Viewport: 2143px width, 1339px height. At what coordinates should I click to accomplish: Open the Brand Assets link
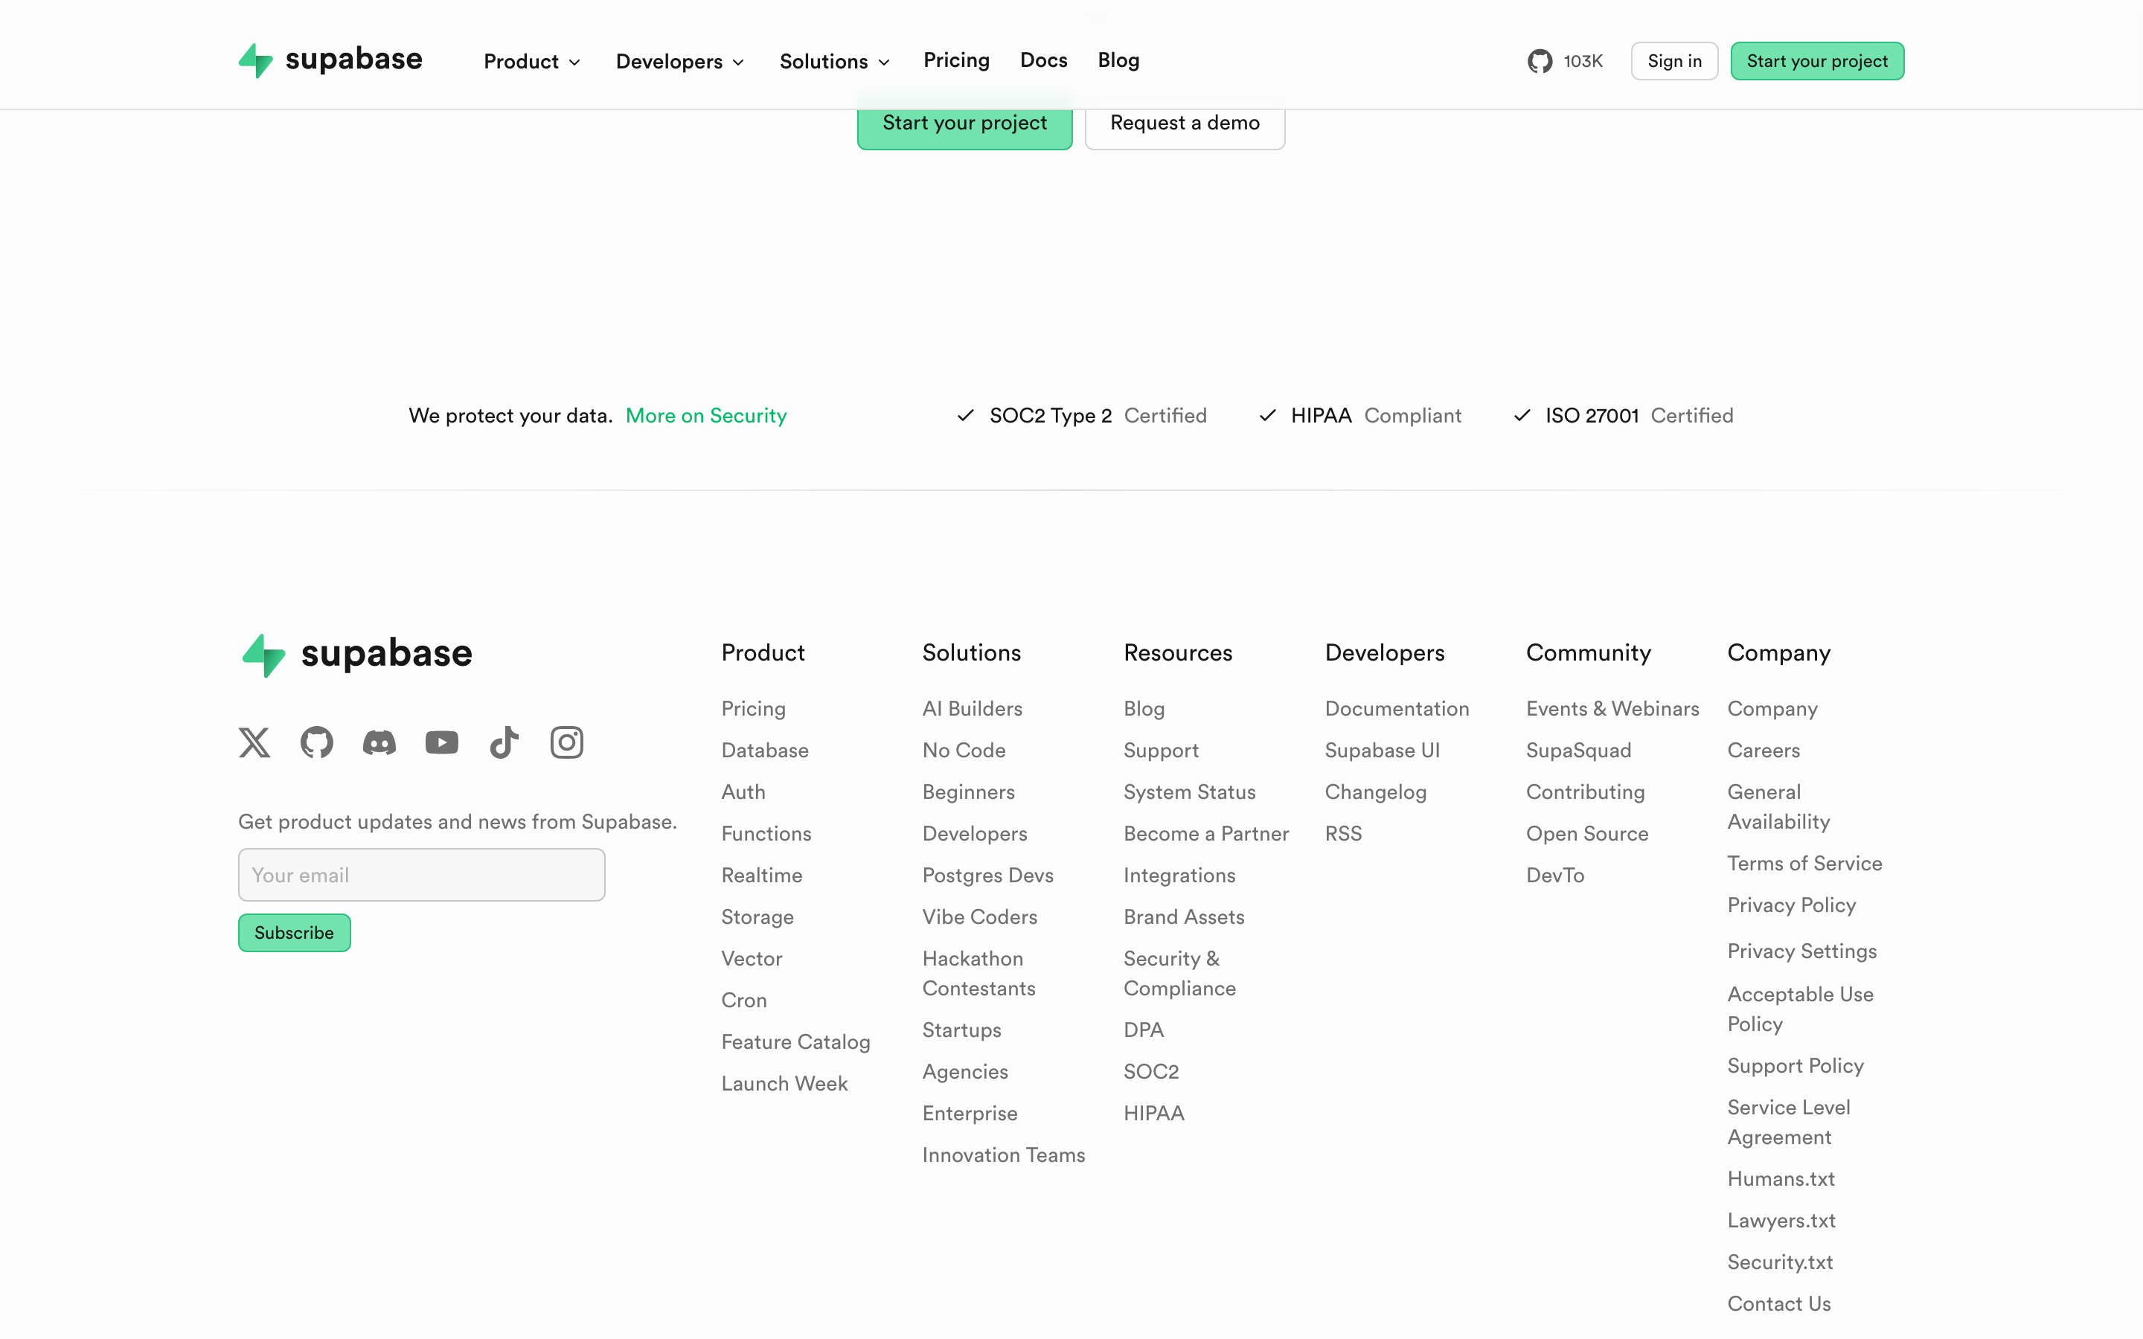click(x=1184, y=916)
